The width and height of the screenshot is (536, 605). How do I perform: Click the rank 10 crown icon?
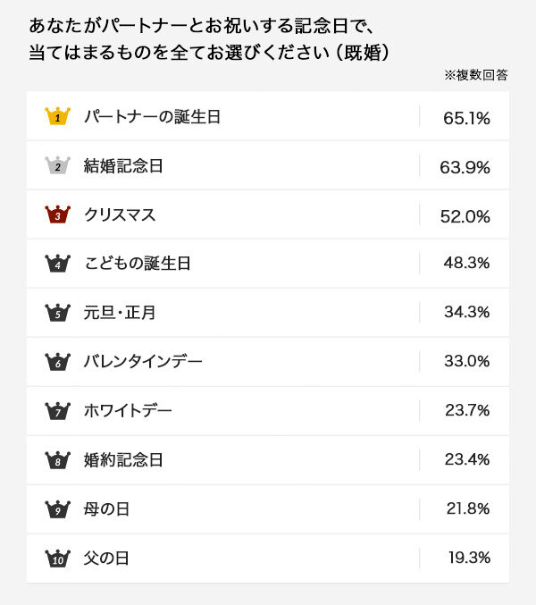point(57,559)
